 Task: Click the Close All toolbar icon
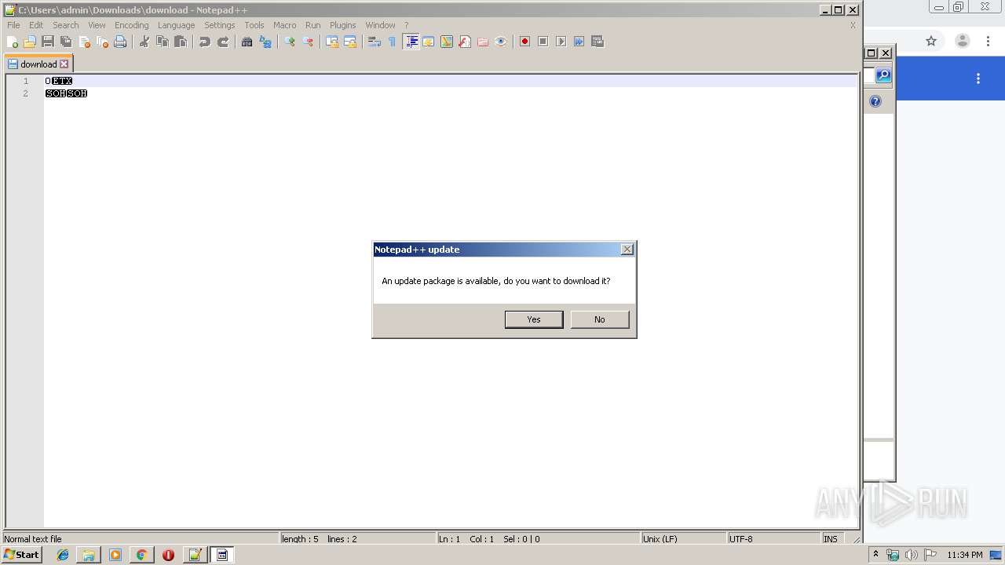[x=102, y=42]
